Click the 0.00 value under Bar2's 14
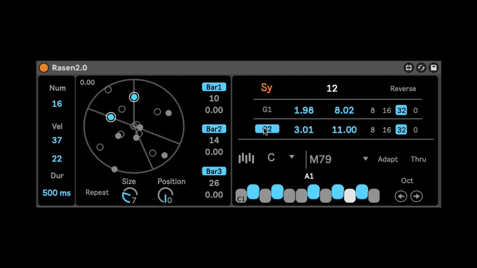 [x=214, y=152]
